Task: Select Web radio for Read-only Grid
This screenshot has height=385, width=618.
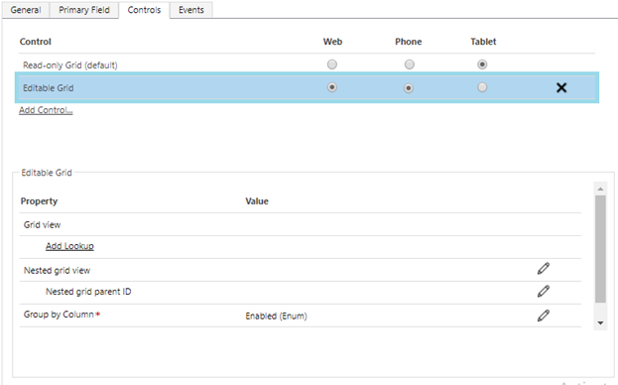Action: coord(332,64)
